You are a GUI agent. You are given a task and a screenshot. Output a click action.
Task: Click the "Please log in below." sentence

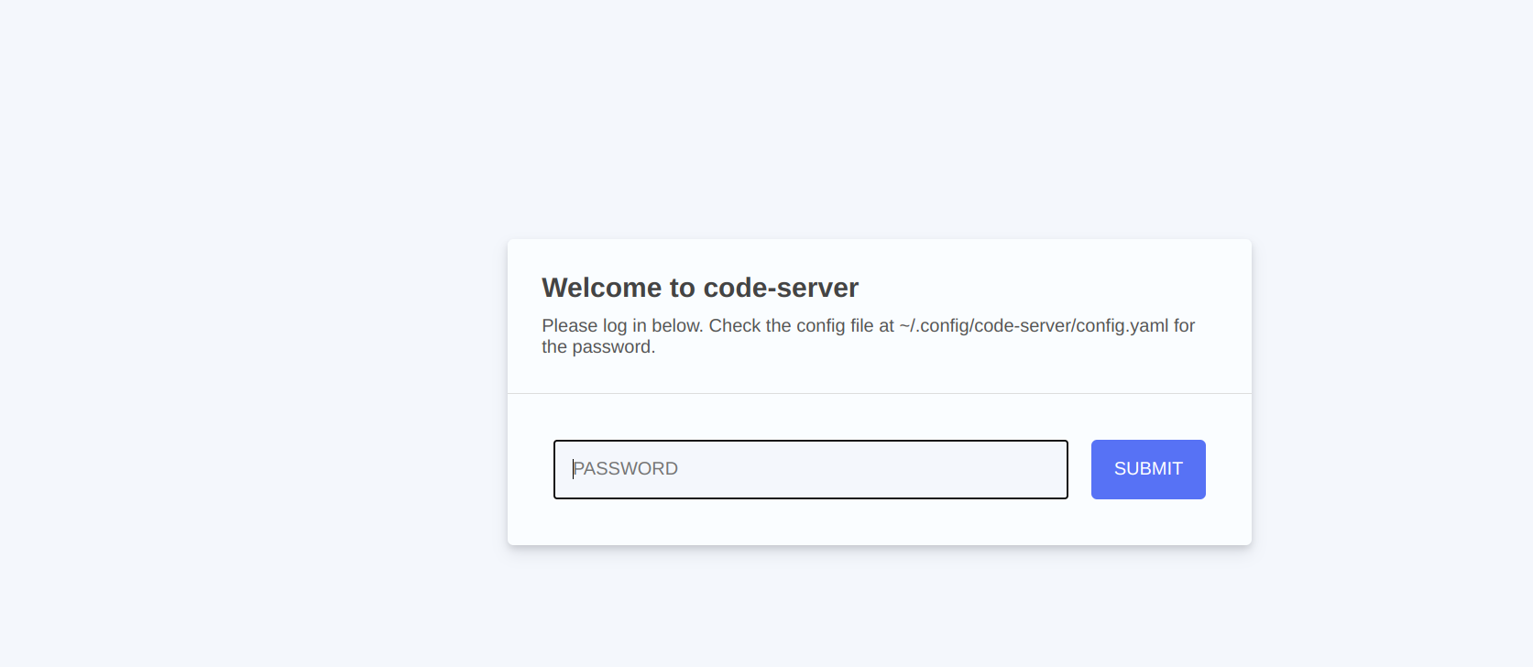(x=622, y=326)
